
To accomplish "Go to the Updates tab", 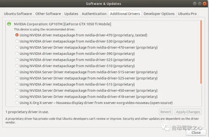I will coord(71,14).
